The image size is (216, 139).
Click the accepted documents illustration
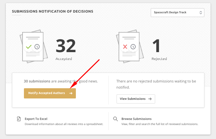[x=34, y=46]
